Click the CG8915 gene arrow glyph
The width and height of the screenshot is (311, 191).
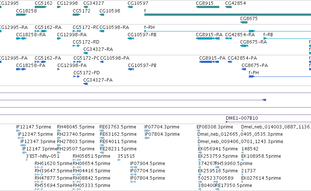click(x=208, y=7)
